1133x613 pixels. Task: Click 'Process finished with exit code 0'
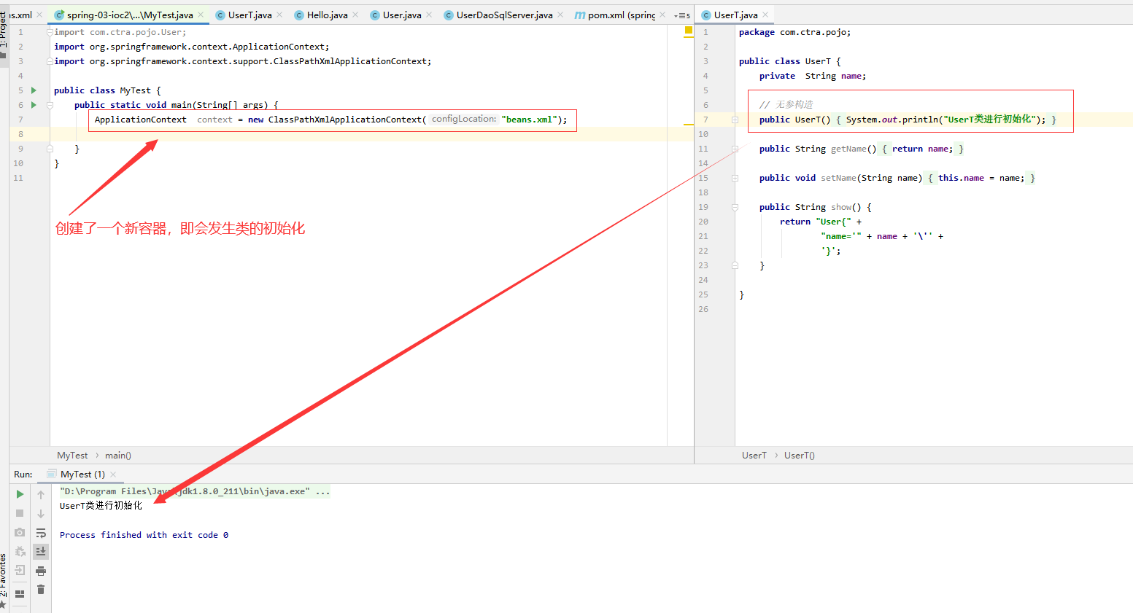pyautogui.click(x=144, y=535)
